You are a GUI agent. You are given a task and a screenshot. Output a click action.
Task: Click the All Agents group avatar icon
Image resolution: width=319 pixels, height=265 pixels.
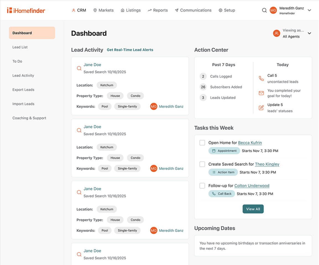(276, 33)
